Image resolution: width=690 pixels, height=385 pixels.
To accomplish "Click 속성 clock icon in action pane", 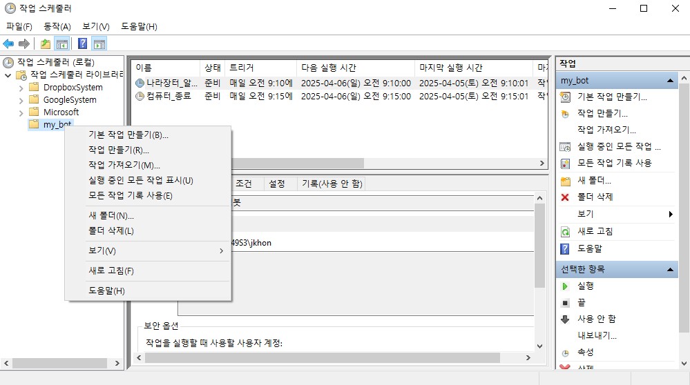I will tap(566, 353).
